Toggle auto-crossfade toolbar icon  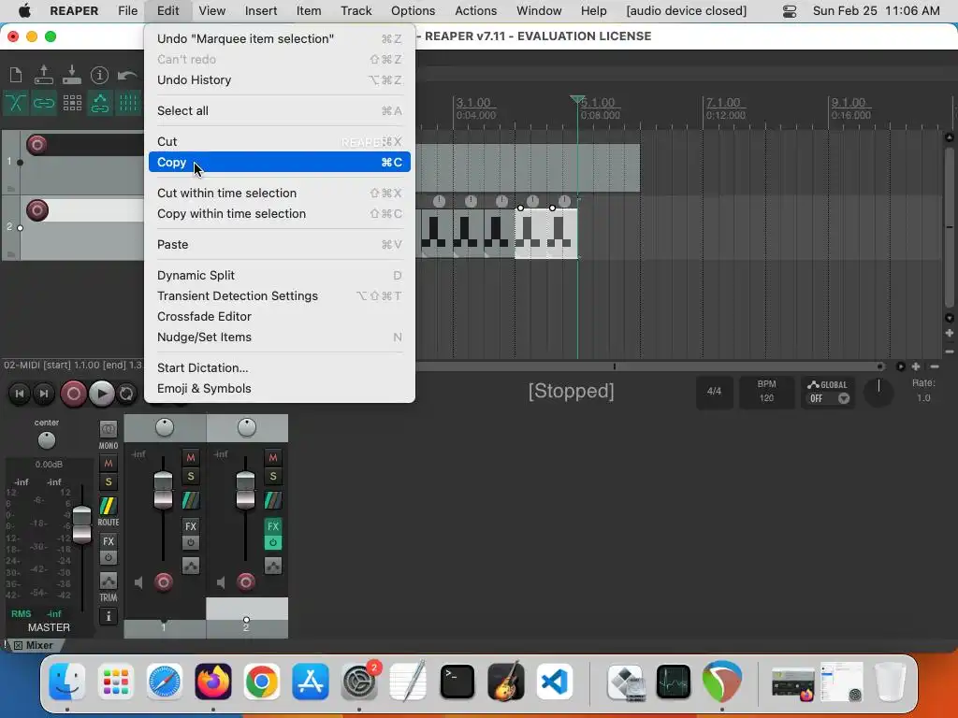(15, 103)
